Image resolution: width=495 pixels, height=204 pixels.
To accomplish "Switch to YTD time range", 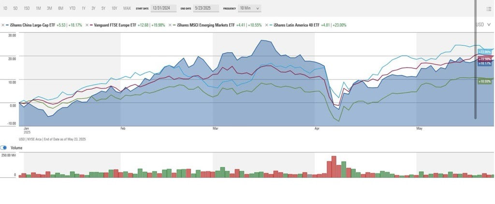I will (x=73, y=9).
